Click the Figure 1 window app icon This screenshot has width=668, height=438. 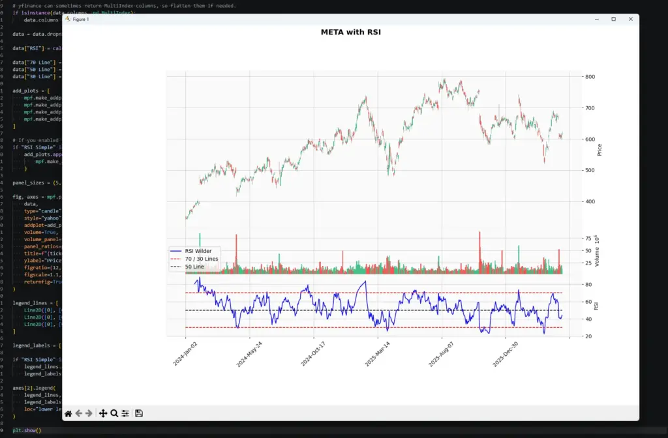pyautogui.click(x=68, y=19)
